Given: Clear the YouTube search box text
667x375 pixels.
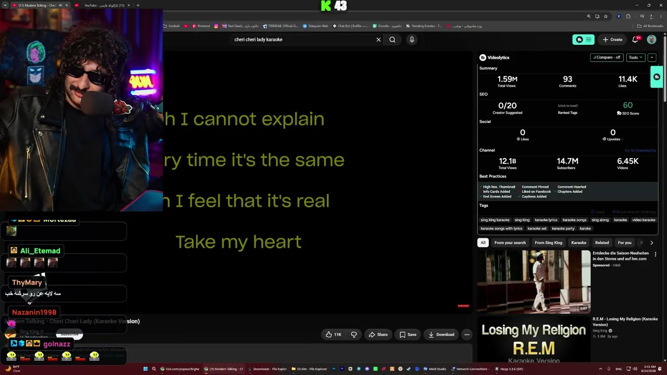Looking at the screenshot, I should [x=378, y=40].
